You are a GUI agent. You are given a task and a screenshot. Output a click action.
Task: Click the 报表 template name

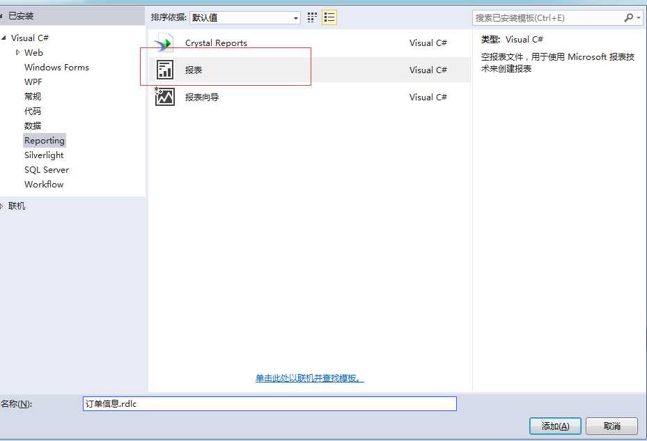pos(194,70)
